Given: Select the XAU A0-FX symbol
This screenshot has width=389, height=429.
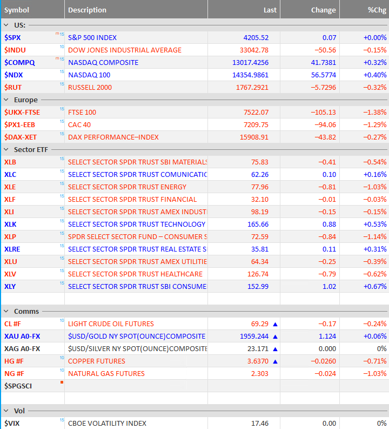Looking at the screenshot, I should (x=22, y=336).
